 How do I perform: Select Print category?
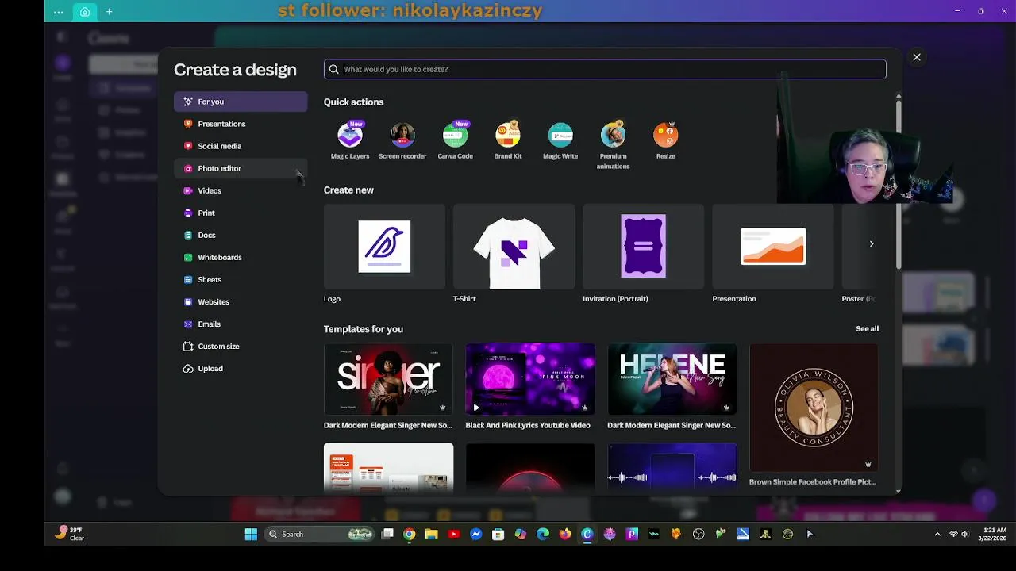(241, 213)
